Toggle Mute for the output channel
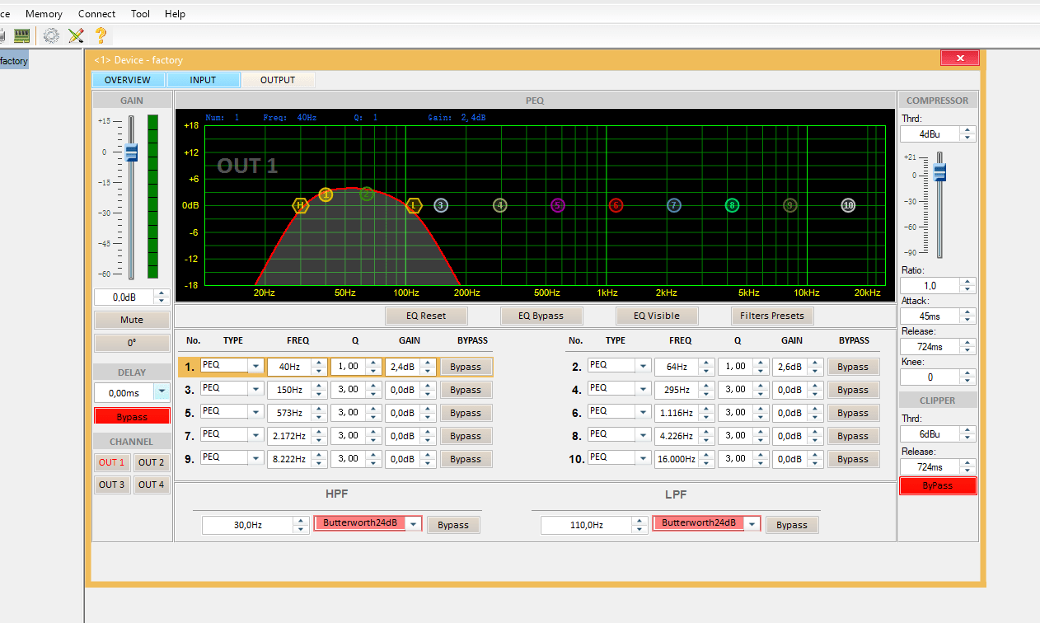Viewport: 1040px width, 623px height. coord(132,320)
